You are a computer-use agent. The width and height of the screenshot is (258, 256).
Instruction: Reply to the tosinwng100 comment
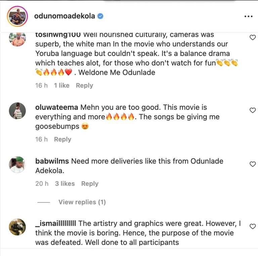coord(84,86)
